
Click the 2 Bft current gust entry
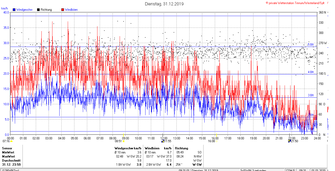click(153, 165)
